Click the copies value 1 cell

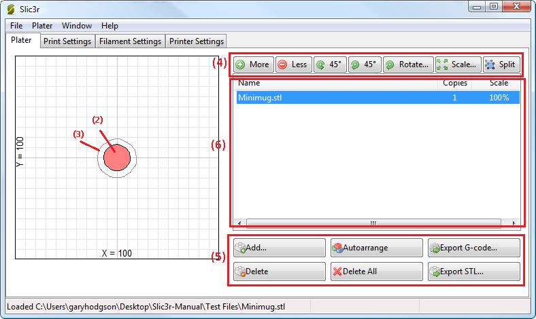(454, 98)
